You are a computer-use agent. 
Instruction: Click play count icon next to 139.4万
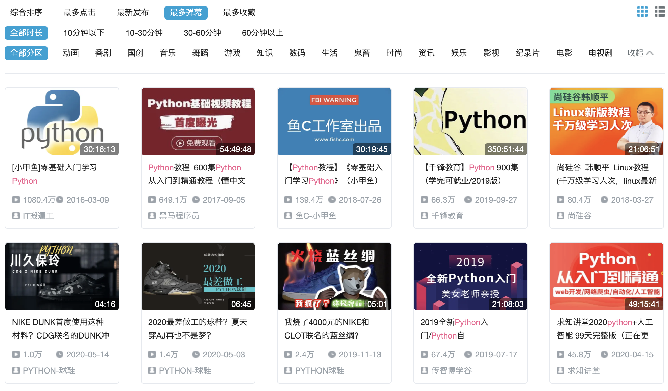(x=288, y=200)
